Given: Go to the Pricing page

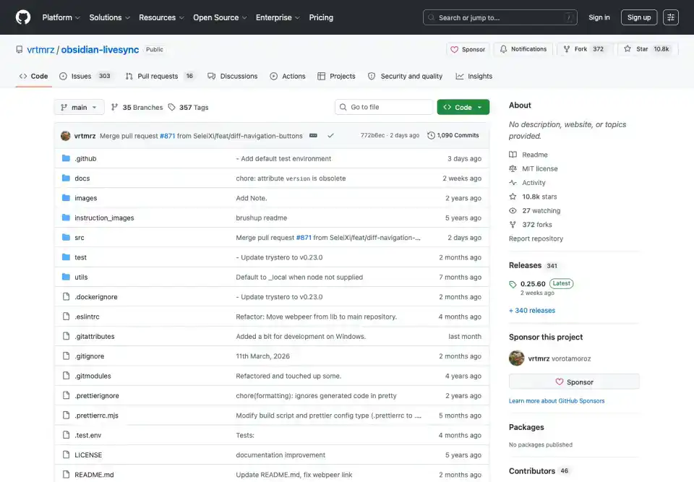Looking at the screenshot, I should point(321,17).
